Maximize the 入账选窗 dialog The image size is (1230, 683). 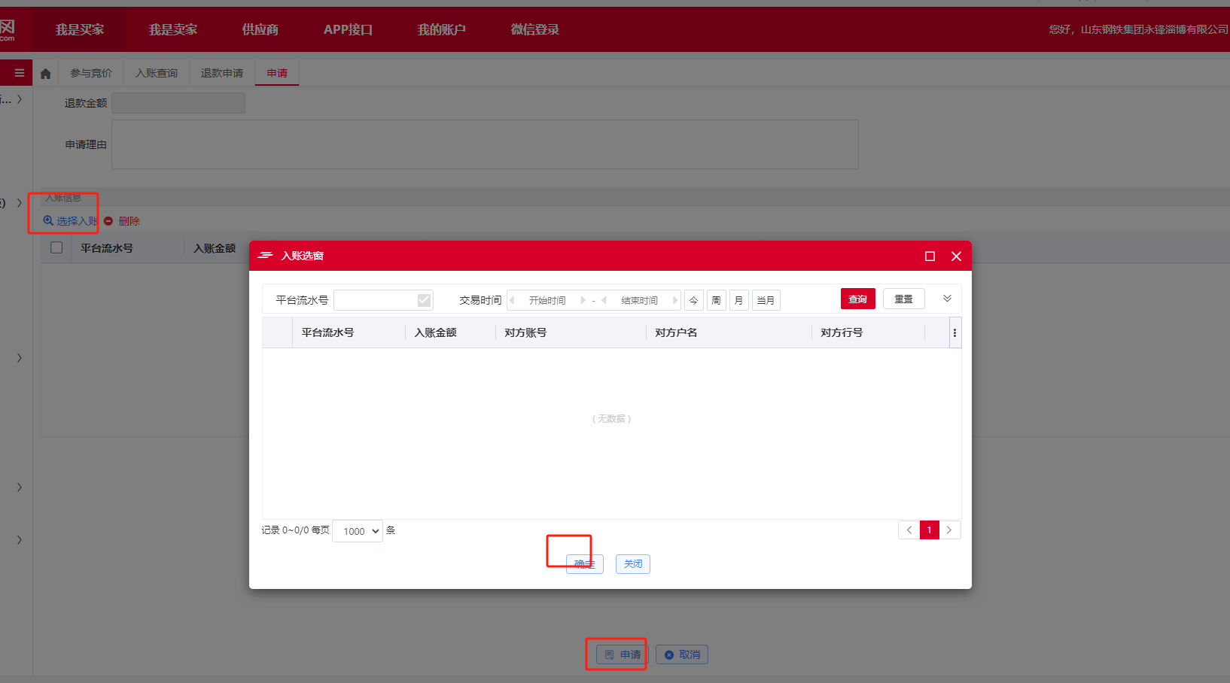click(x=930, y=257)
